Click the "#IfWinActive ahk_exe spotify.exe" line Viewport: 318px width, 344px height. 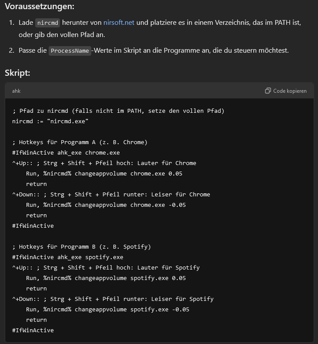pos(68,257)
